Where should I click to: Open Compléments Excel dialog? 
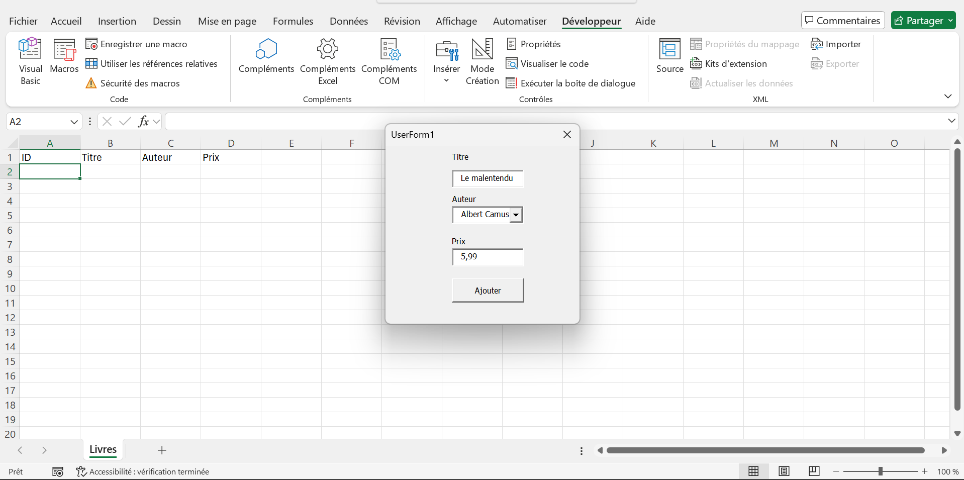point(328,61)
